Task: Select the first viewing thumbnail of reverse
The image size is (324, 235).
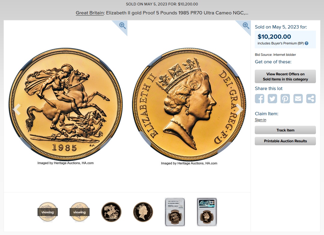Action: pyautogui.click(x=48, y=212)
